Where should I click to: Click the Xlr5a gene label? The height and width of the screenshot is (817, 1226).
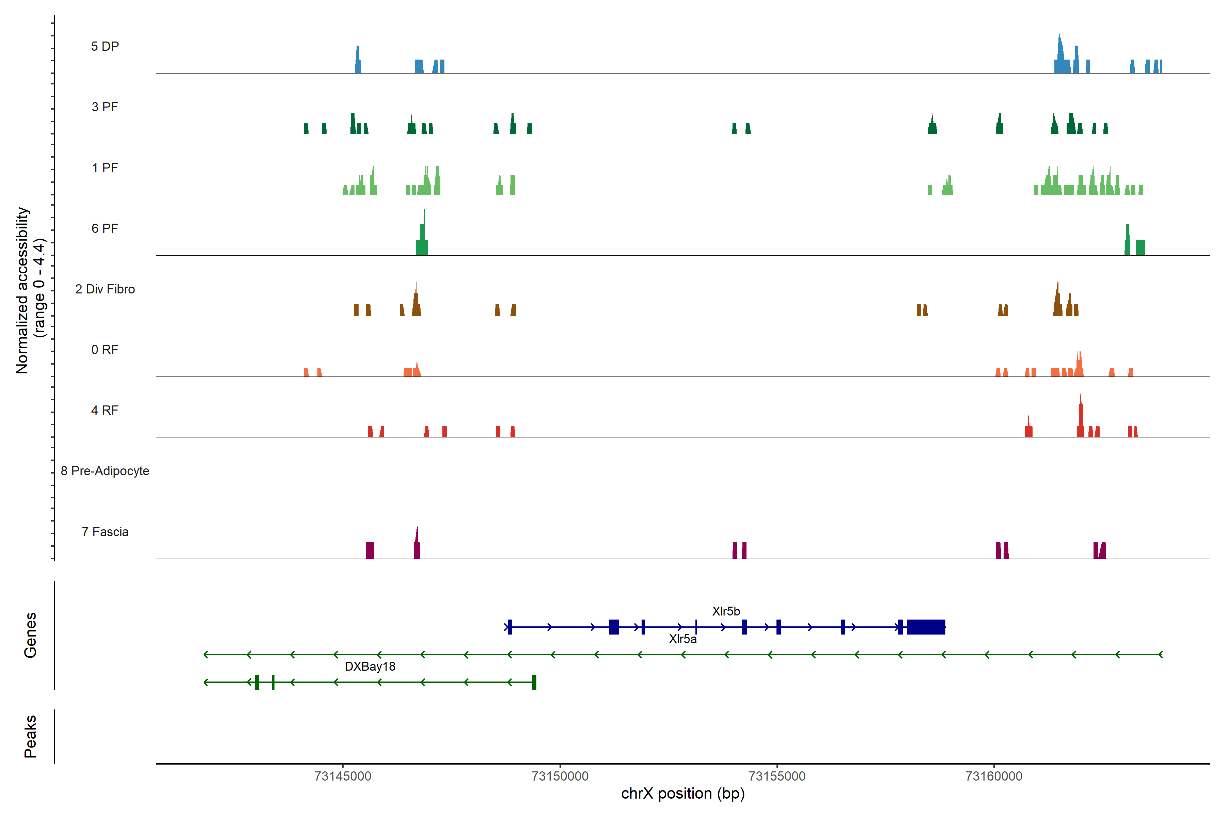[x=683, y=639]
